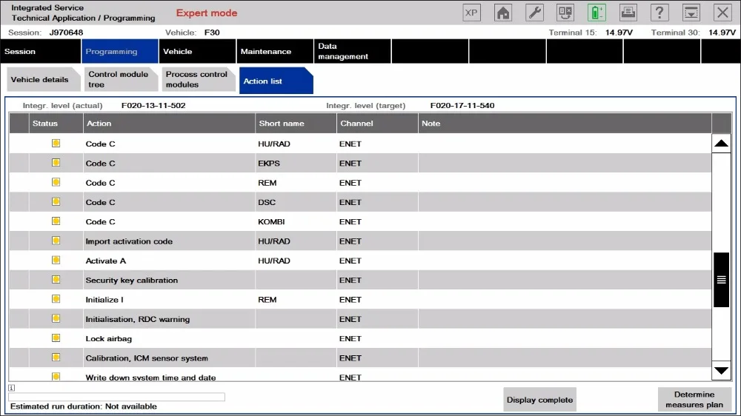Switch to the Maintenance tab
The width and height of the screenshot is (741, 416).
pyautogui.click(x=275, y=51)
